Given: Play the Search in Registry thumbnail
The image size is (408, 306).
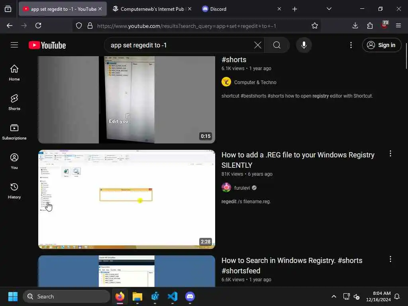Looking at the screenshot, I should point(126,271).
